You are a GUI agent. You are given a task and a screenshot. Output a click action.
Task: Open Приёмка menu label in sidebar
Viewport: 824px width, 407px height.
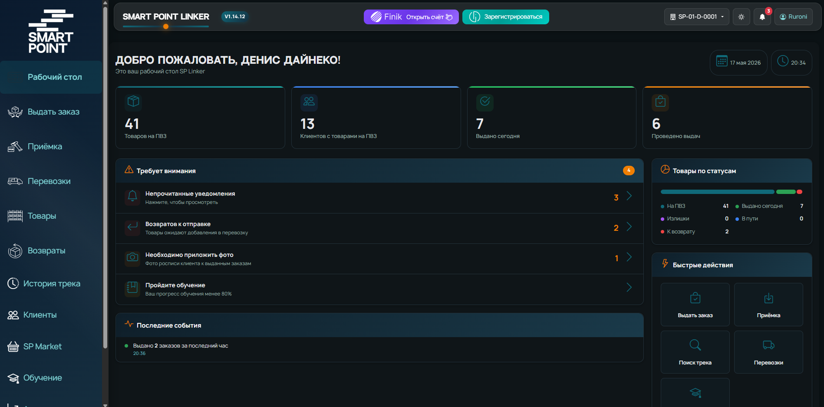pyautogui.click(x=45, y=147)
